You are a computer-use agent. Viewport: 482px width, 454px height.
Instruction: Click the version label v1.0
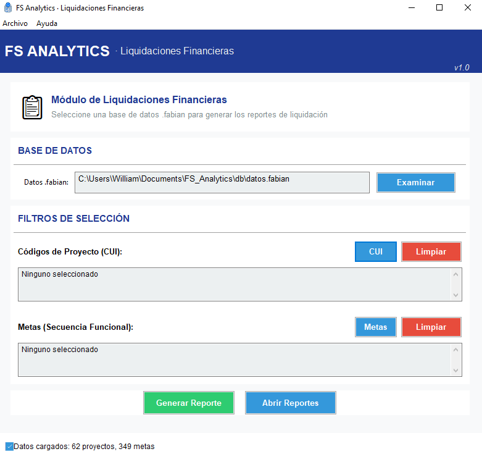(462, 67)
